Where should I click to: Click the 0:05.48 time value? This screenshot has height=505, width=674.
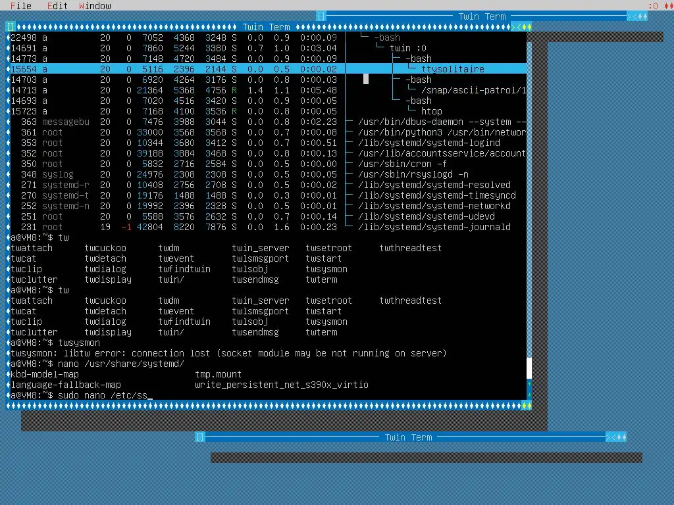click(x=319, y=89)
